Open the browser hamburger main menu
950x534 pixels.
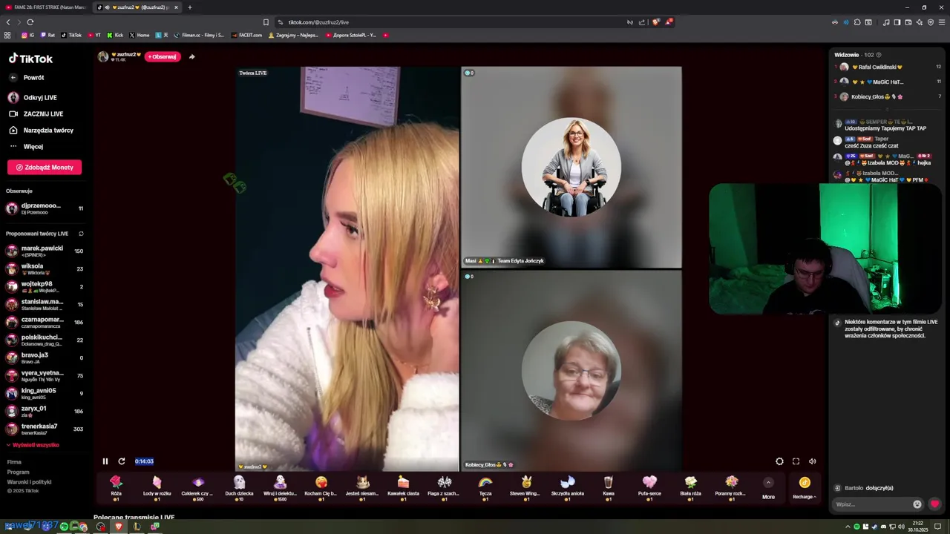point(941,22)
